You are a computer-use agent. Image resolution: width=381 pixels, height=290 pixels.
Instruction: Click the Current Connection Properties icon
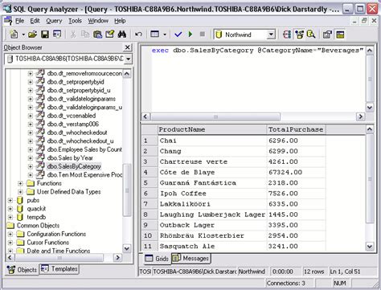click(327, 35)
